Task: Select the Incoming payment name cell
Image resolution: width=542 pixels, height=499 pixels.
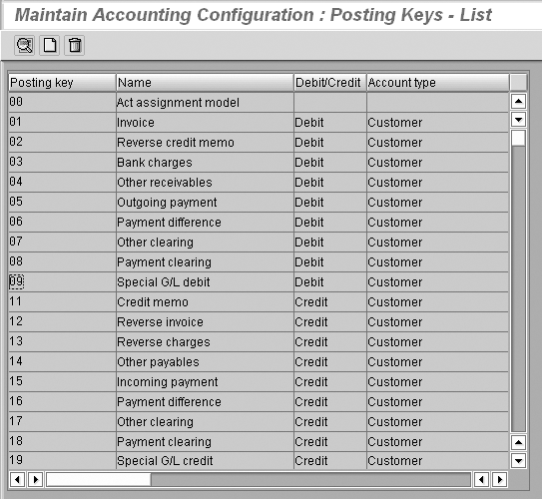Action: pyautogui.click(x=205, y=381)
